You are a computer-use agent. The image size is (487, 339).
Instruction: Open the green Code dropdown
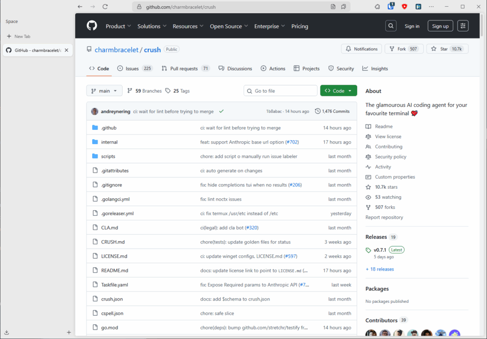point(339,91)
